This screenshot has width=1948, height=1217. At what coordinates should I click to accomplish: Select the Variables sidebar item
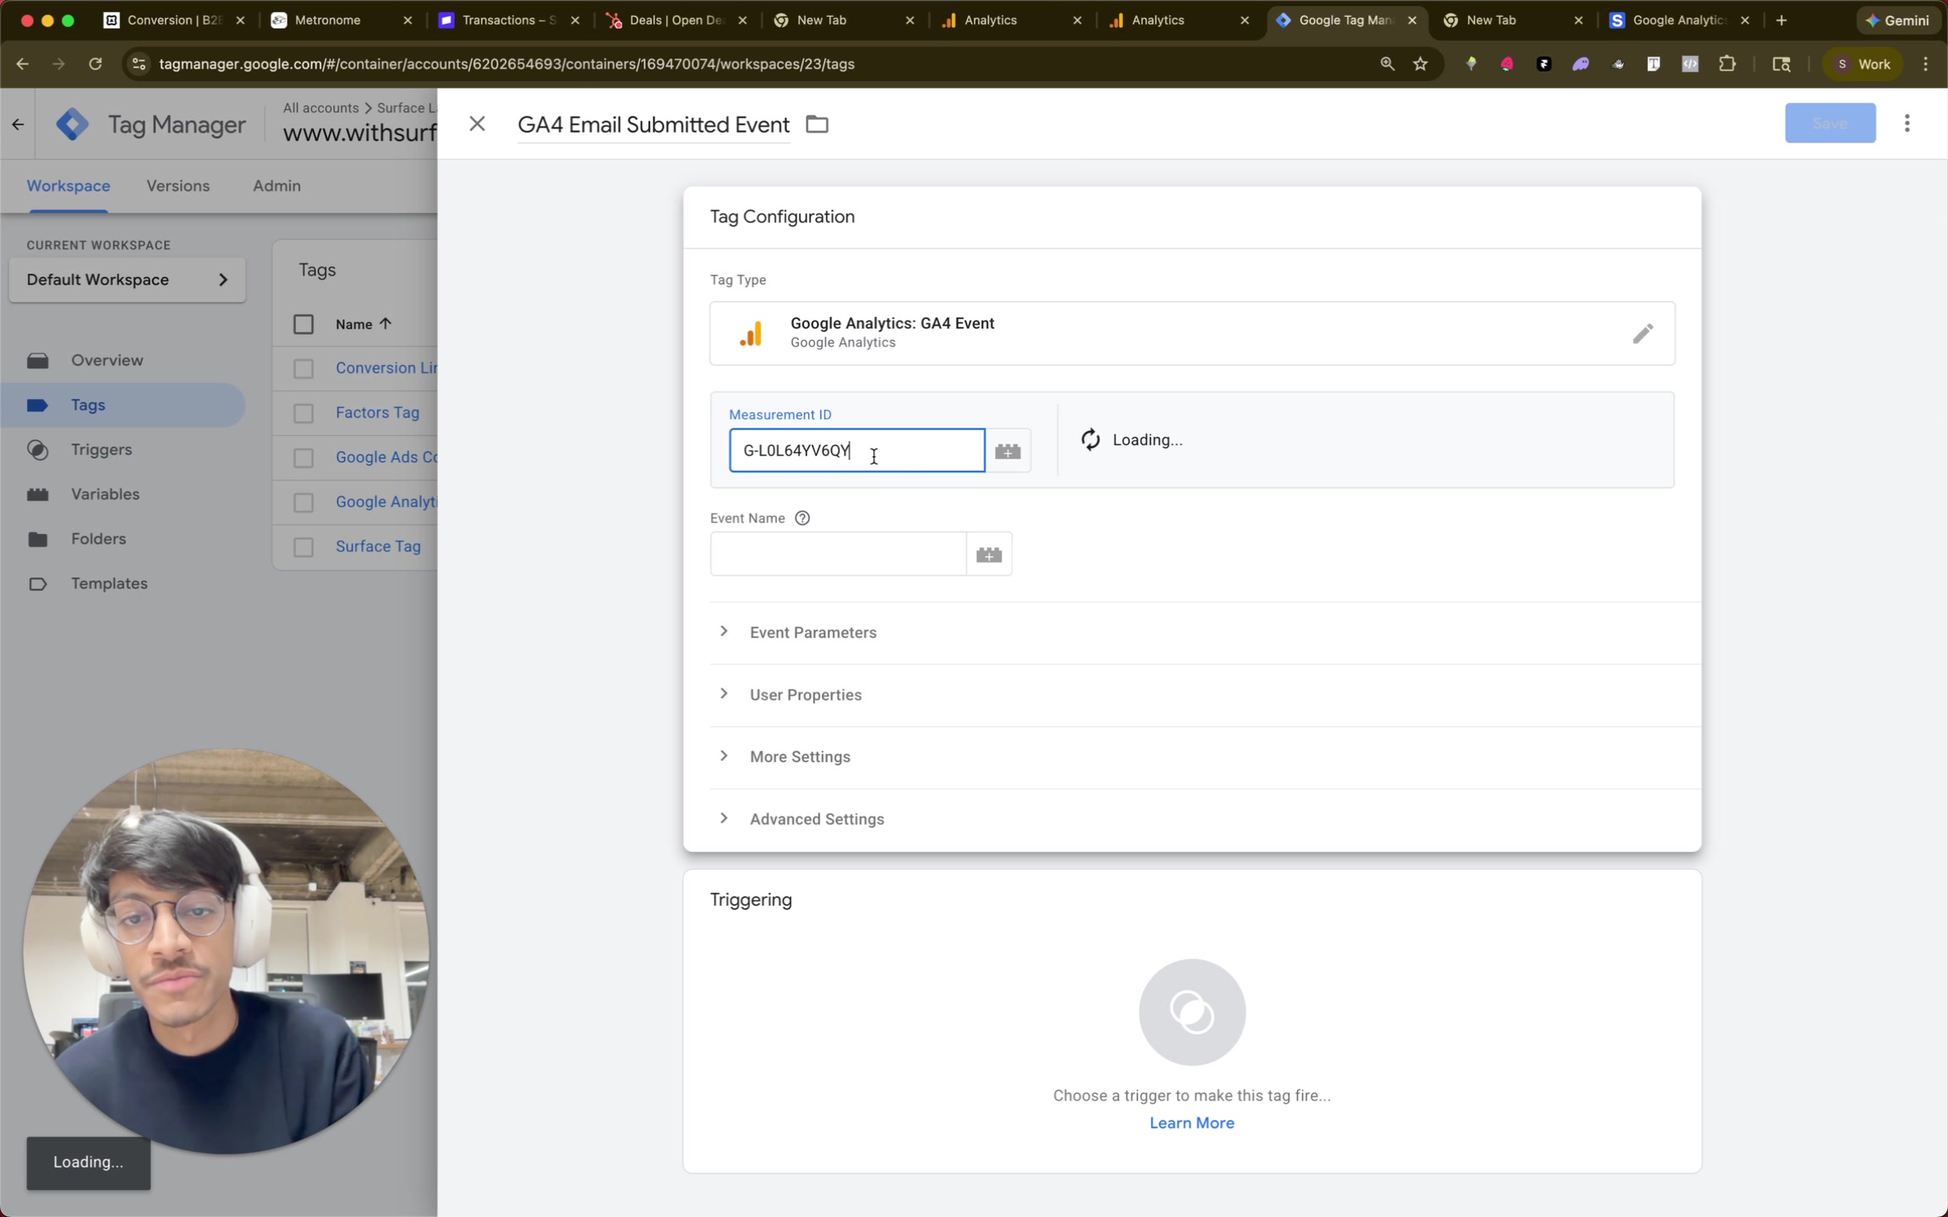point(105,494)
